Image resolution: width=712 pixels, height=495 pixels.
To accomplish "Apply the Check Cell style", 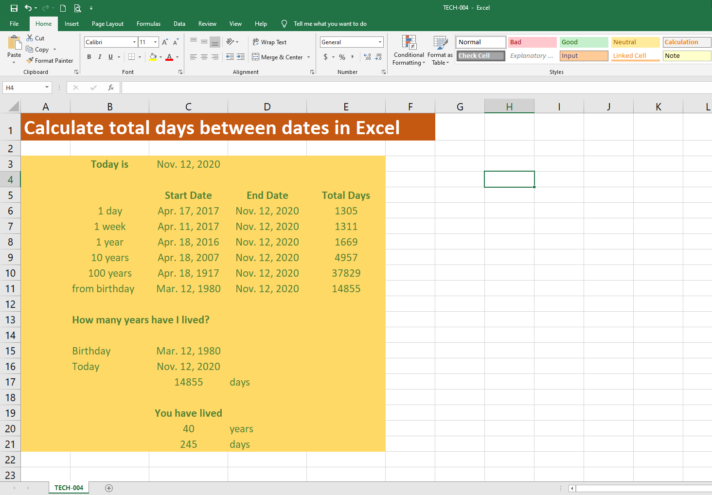I will tap(481, 56).
